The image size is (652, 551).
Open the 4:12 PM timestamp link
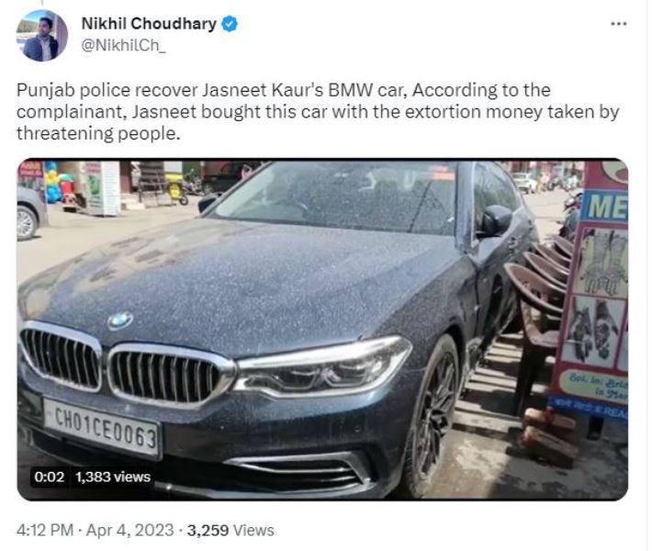tap(45, 530)
